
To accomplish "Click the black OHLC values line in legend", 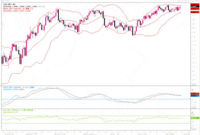I will coord(24,6).
